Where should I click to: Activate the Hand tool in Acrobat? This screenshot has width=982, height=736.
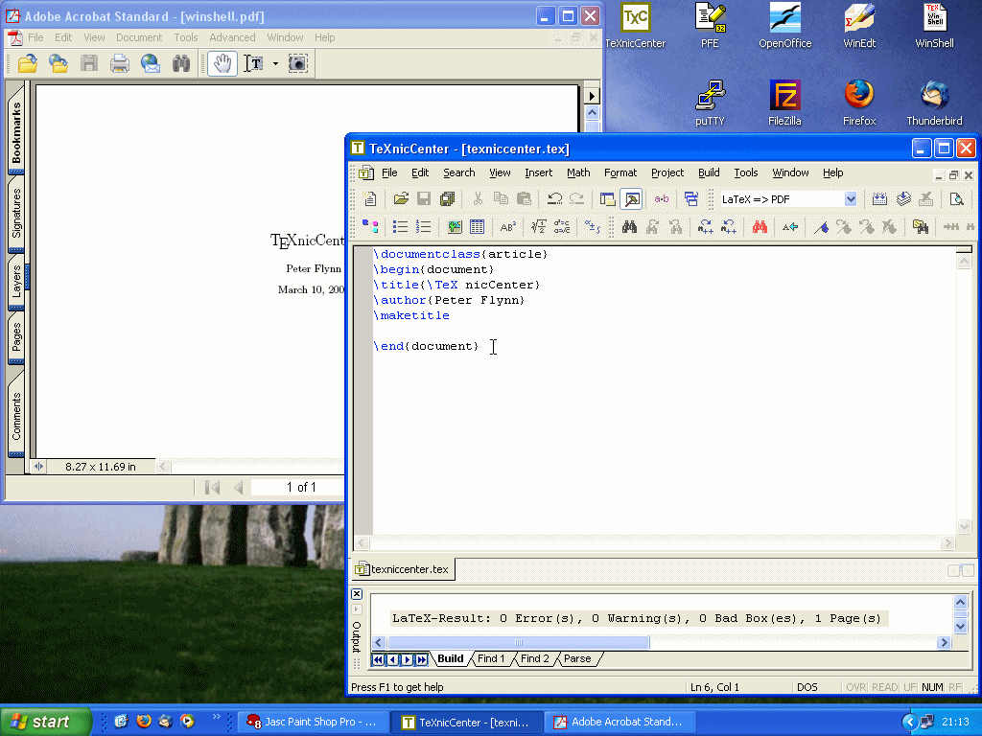click(222, 64)
